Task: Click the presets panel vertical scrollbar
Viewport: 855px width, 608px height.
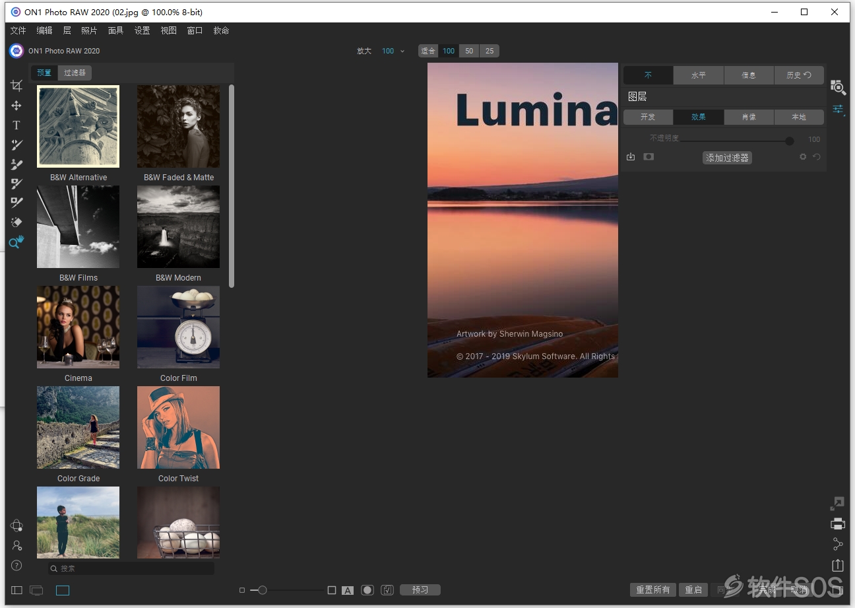Action: (232, 186)
